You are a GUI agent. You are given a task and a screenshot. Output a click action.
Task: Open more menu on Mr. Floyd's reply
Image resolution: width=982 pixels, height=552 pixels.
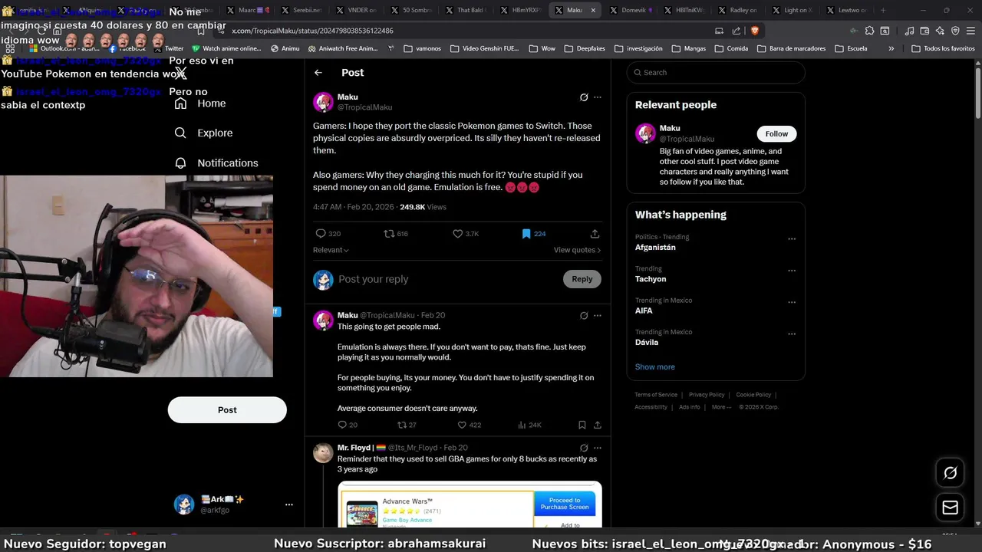(598, 448)
